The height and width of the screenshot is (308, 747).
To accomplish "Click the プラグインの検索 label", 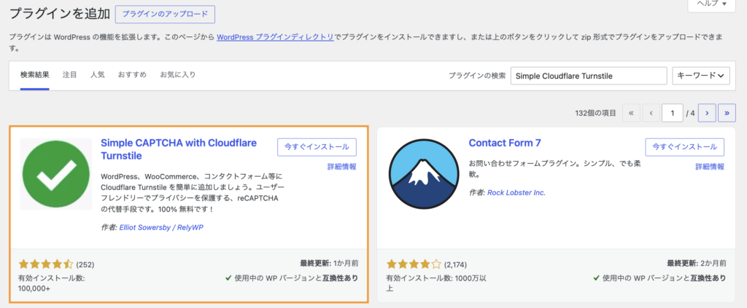I will [x=477, y=76].
